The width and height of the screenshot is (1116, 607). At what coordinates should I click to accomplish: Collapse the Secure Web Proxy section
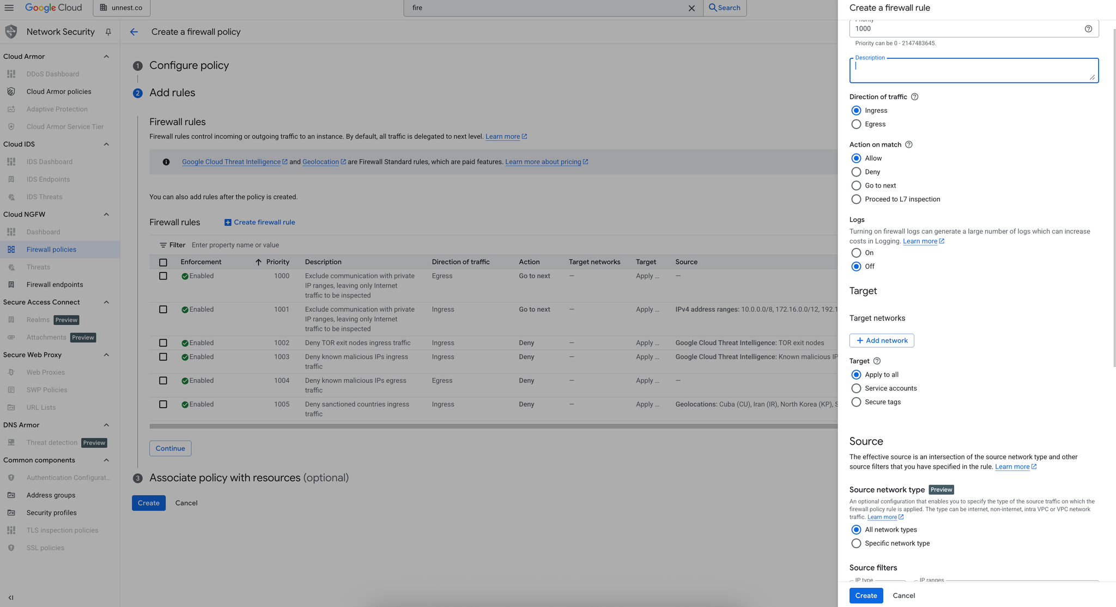coord(106,355)
